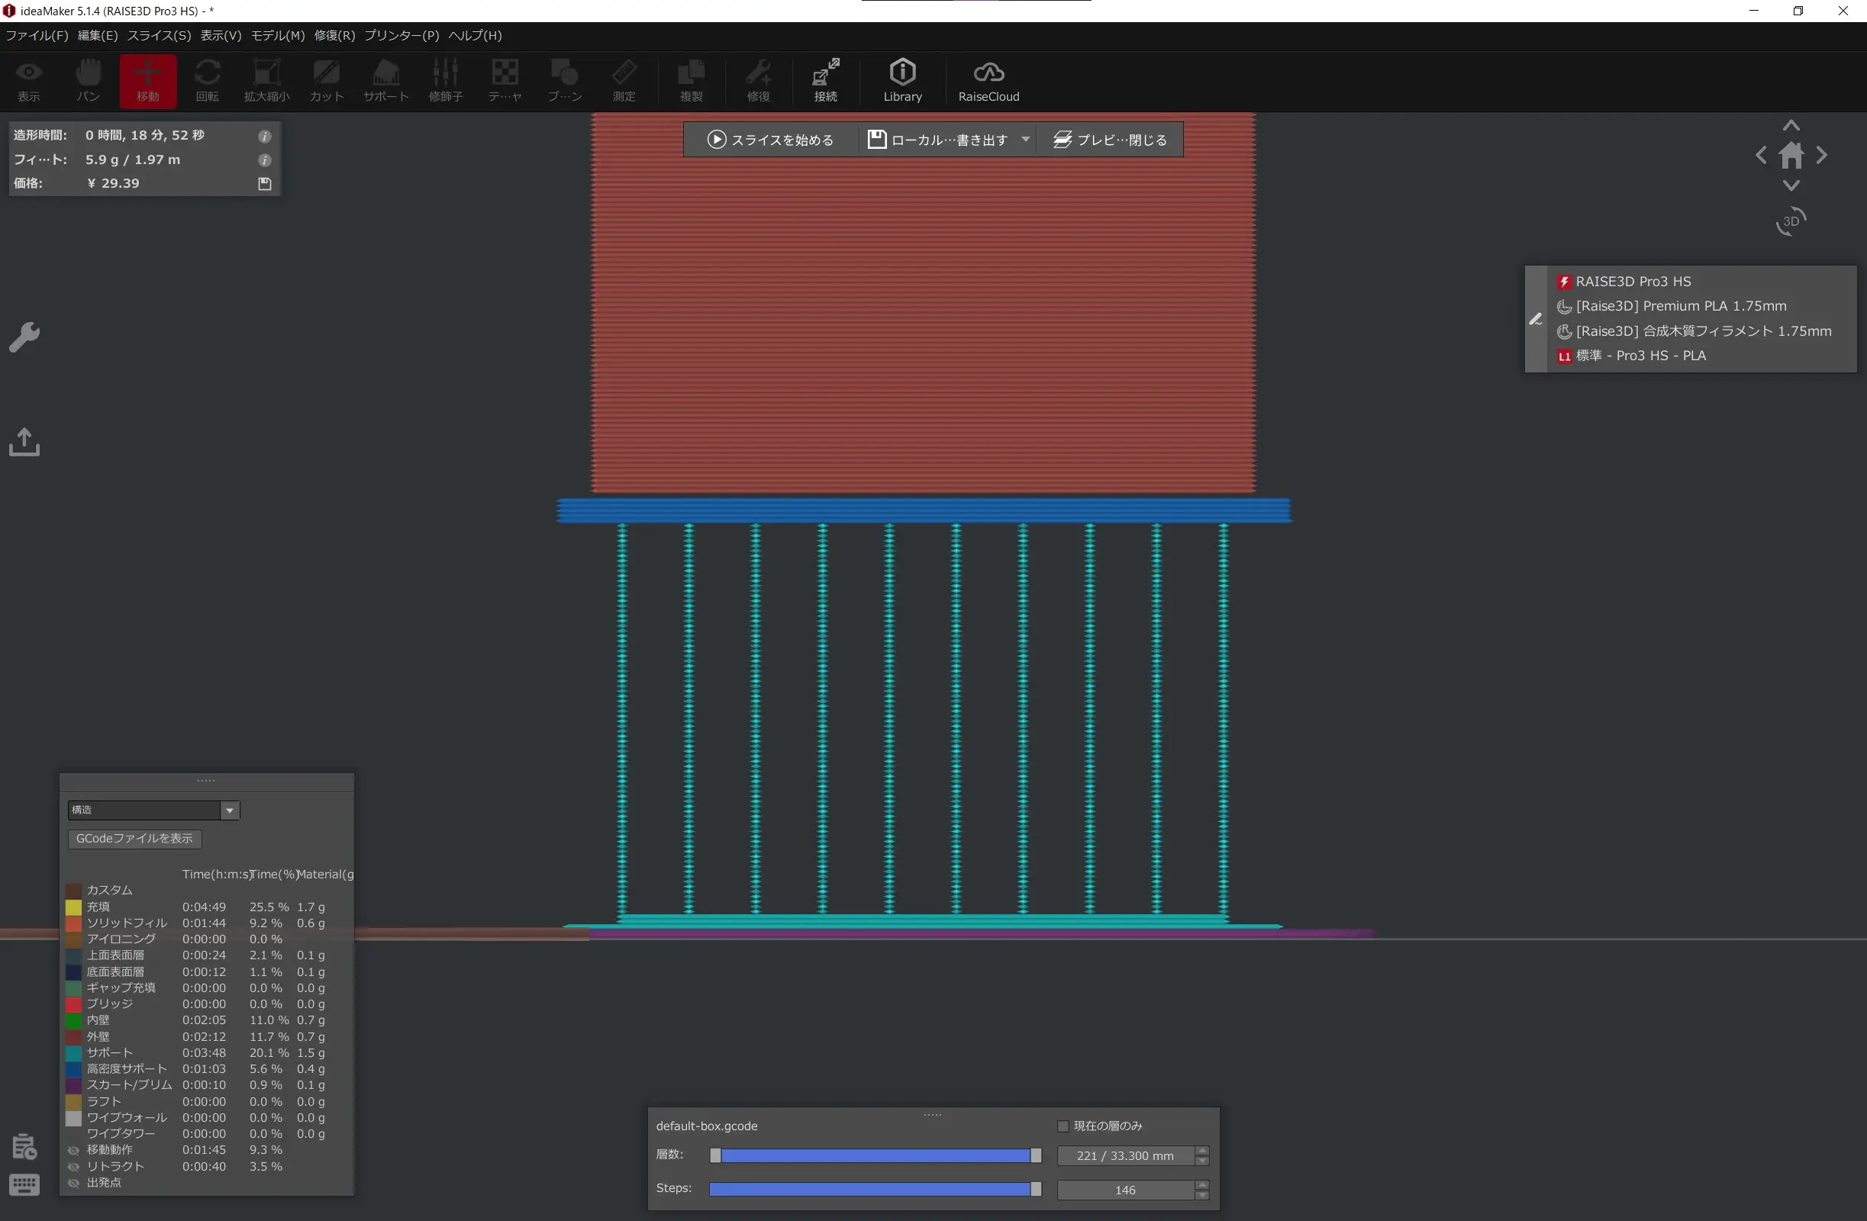Click the pencil edit icon beside printer panel

(x=1535, y=319)
